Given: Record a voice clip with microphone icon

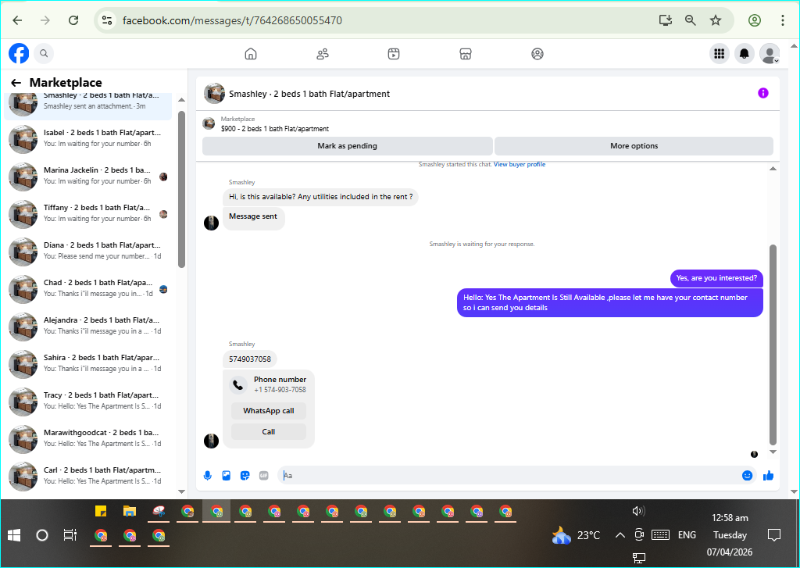Looking at the screenshot, I should coord(208,476).
